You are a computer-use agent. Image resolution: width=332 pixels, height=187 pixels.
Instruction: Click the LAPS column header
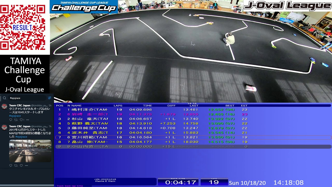click(118, 106)
